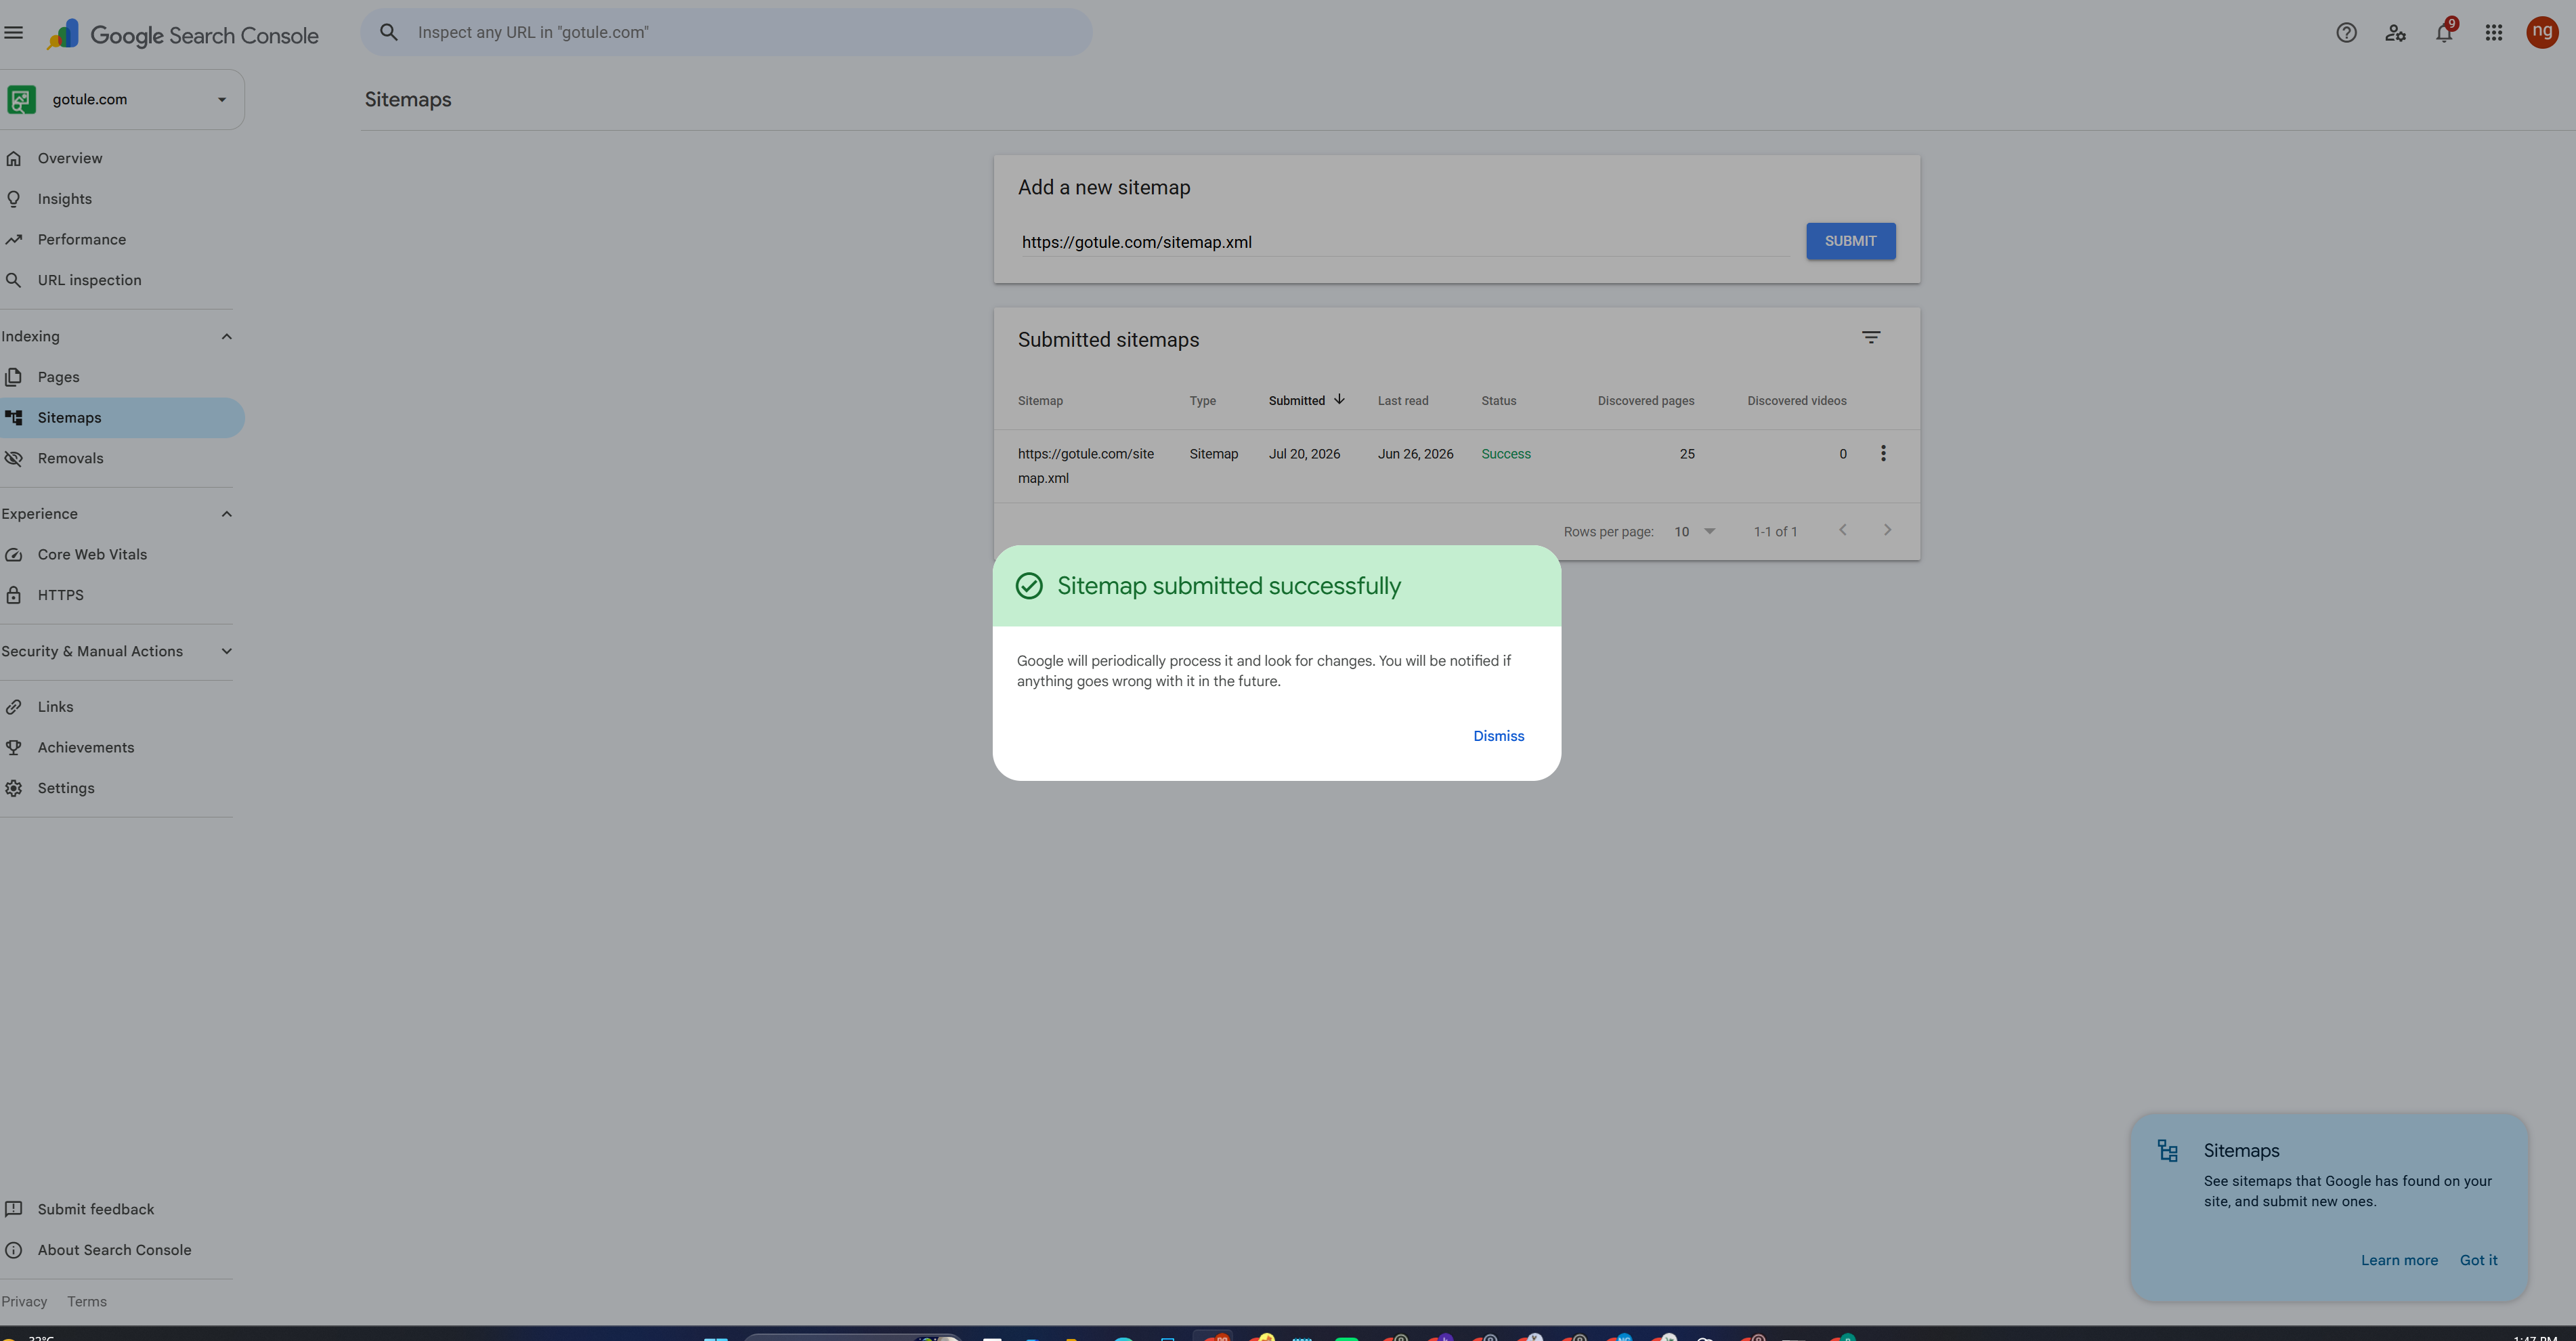Open the notifications bell
The width and height of the screenshot is (2576, 1341).
(2444, 33)
